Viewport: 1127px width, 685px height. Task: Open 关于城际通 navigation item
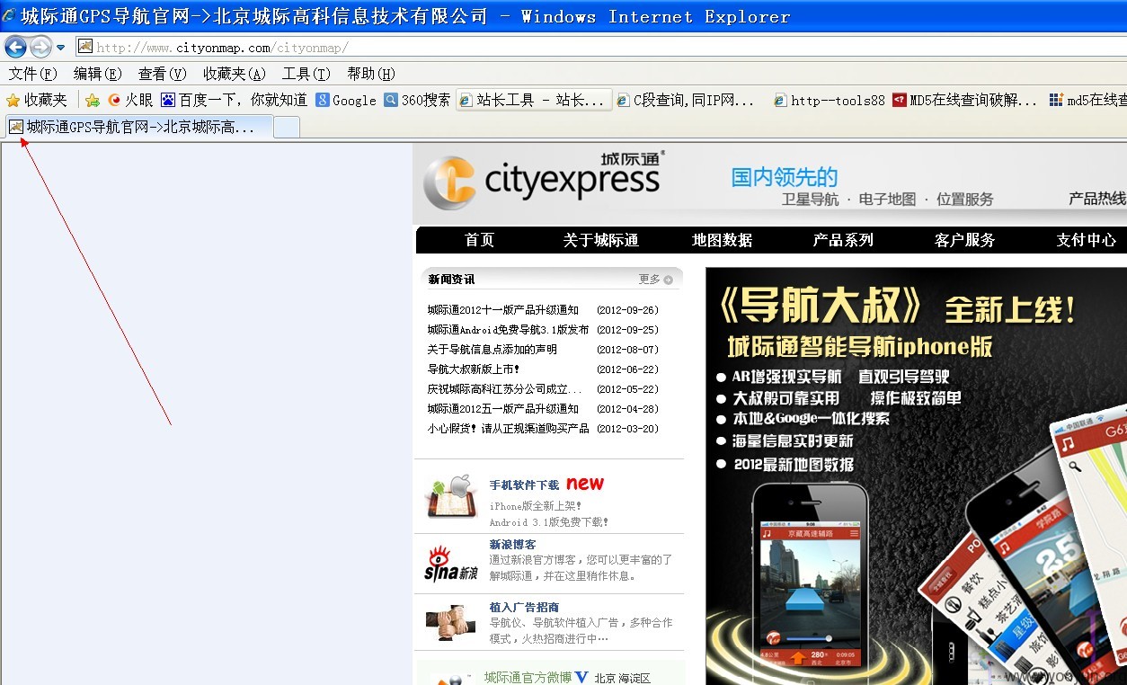coord(600,240)
